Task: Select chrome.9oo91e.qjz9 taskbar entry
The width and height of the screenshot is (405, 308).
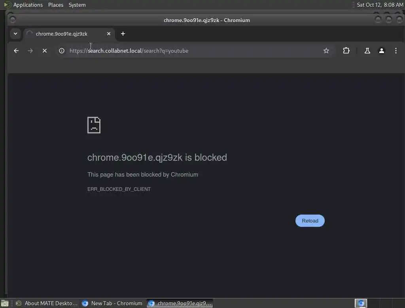Action: [180, 303]
